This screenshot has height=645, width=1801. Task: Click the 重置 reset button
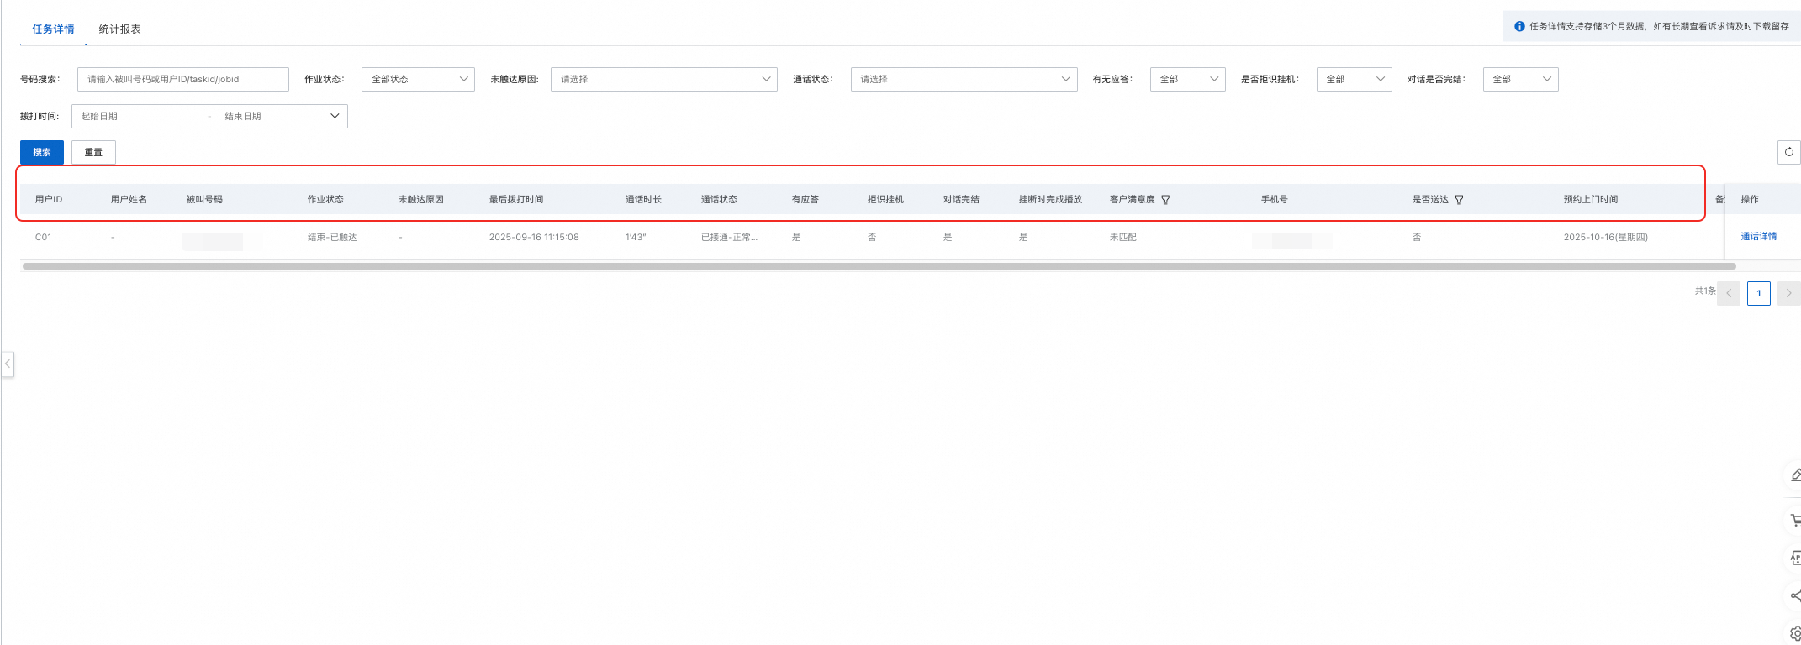[93, 152]
